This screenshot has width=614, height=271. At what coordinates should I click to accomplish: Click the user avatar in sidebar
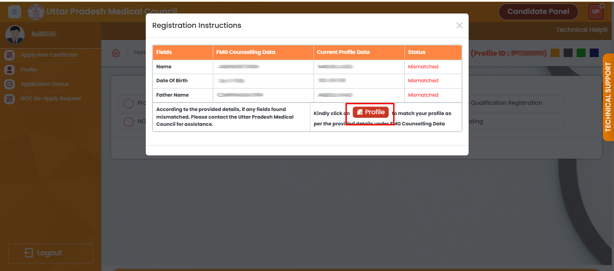pos(14,35)
